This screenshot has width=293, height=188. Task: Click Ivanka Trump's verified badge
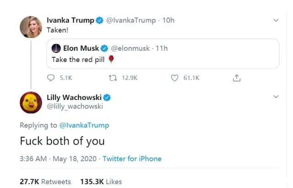point(100,21)
